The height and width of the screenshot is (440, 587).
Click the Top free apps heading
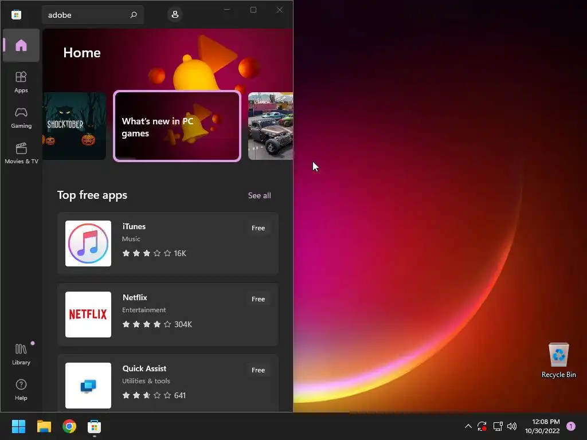pos(92,195)
